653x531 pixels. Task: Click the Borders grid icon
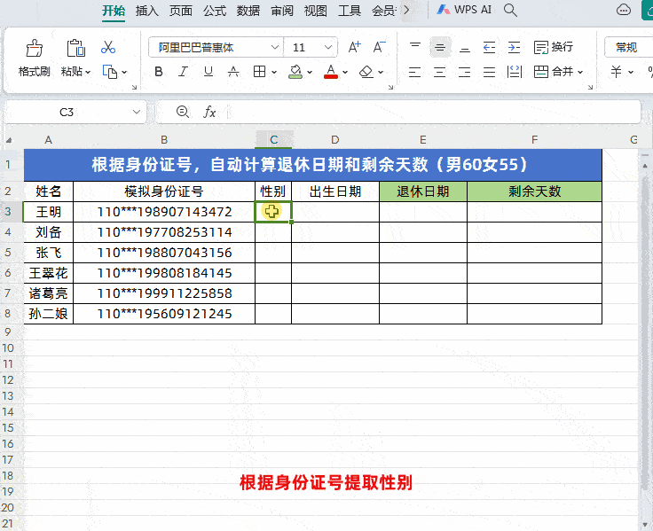[x=259, y=72]
